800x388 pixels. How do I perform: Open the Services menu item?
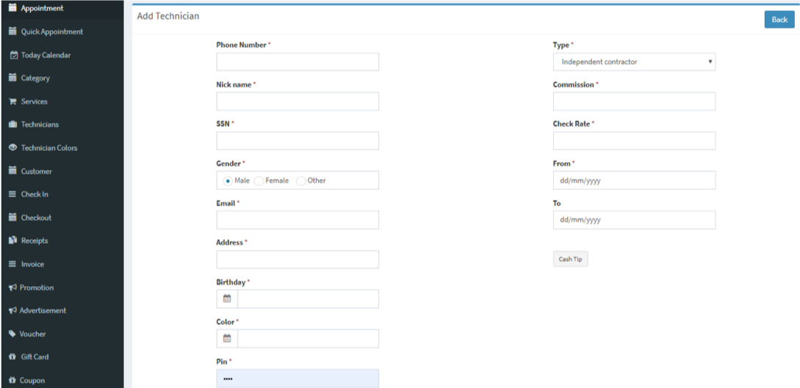click(62, 101)
